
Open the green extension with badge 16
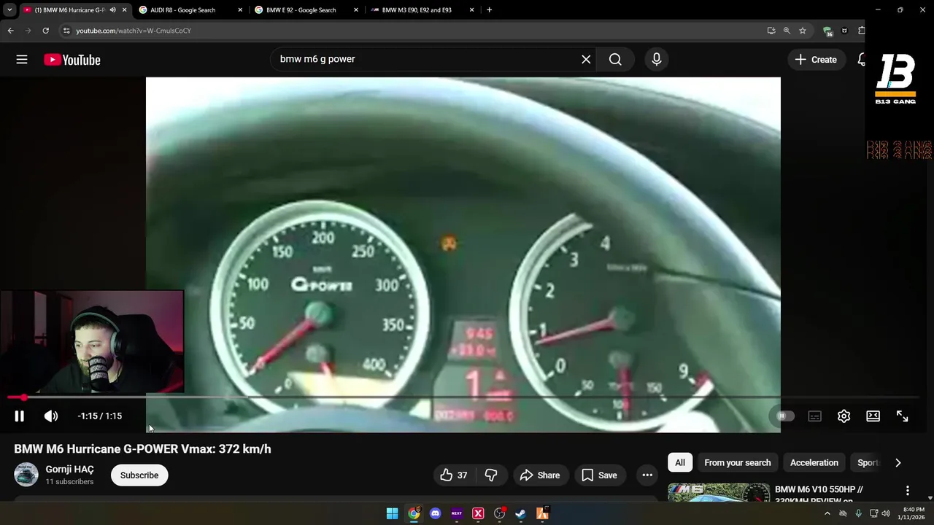pyautogui.click(x=827, y=31)
